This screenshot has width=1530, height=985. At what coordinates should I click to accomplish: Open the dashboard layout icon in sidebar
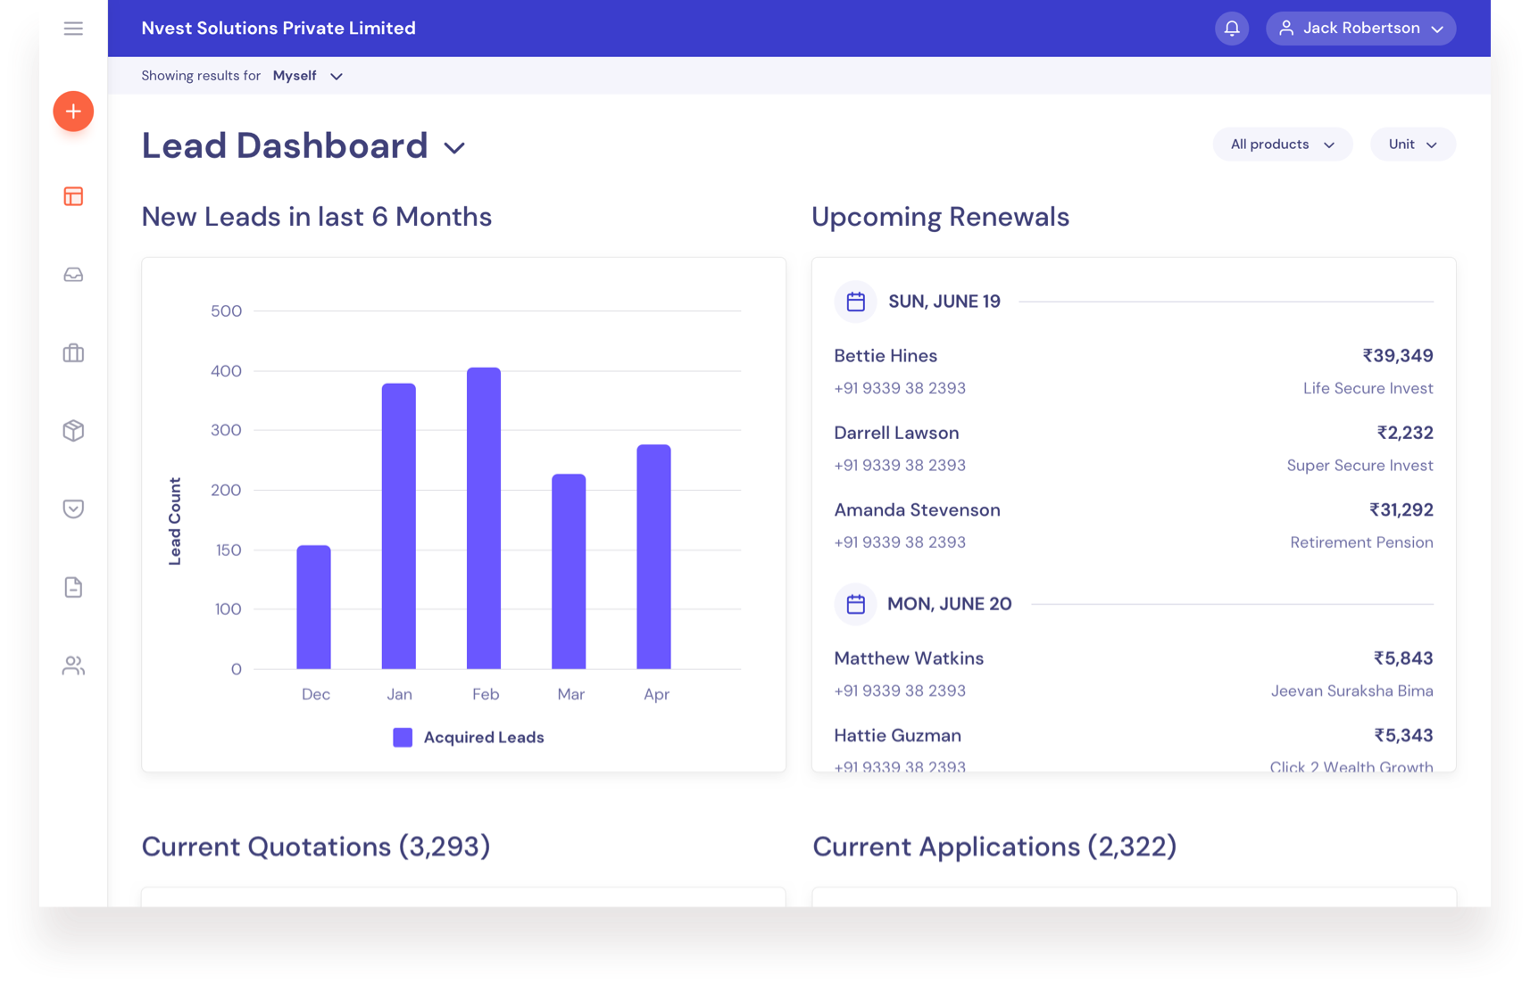click(x=73, y=196)
